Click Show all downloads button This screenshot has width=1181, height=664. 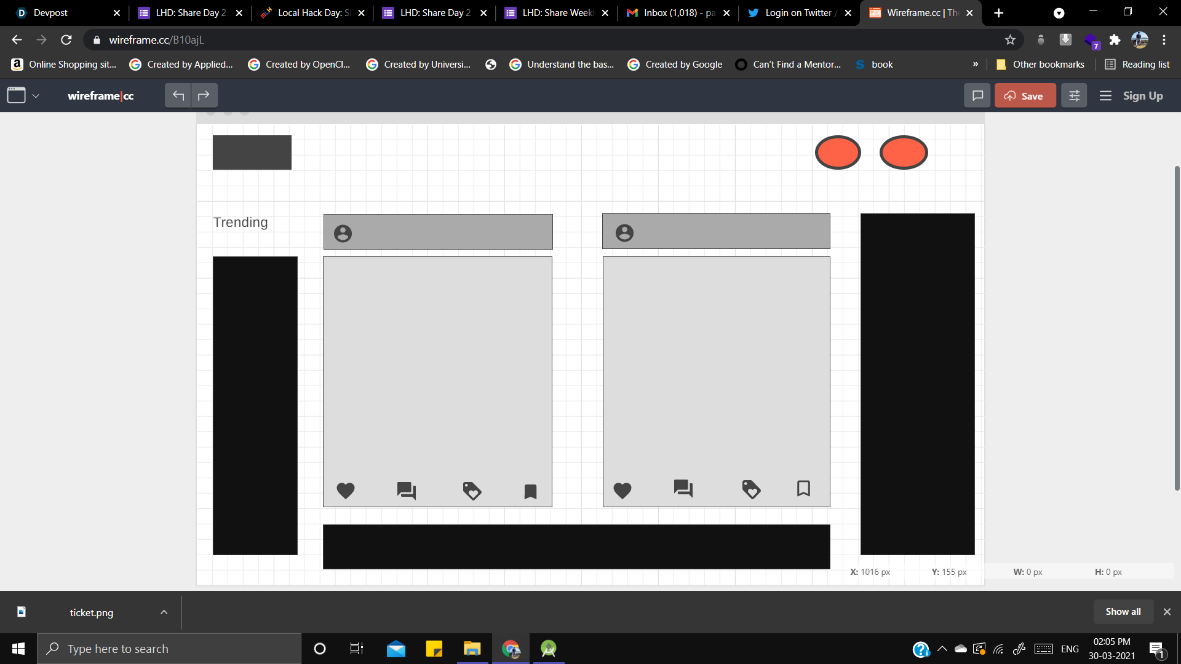click(x=1123, y=612)
